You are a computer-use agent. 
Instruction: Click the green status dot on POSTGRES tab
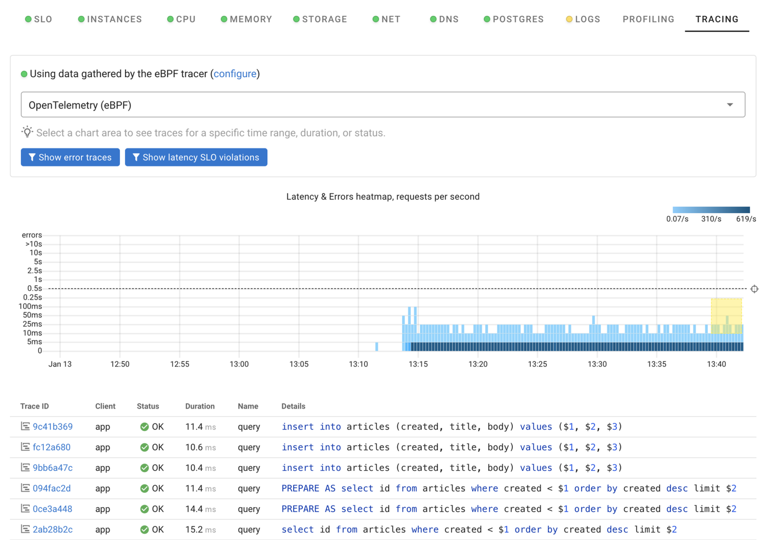(x=486, y=19)
